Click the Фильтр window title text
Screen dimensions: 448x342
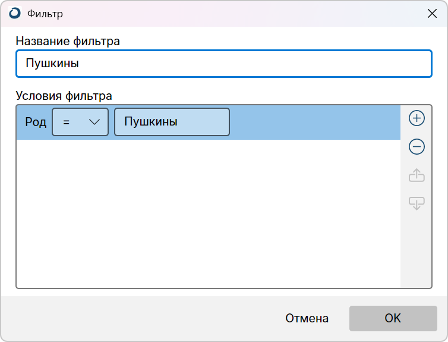tap(45, 14)
